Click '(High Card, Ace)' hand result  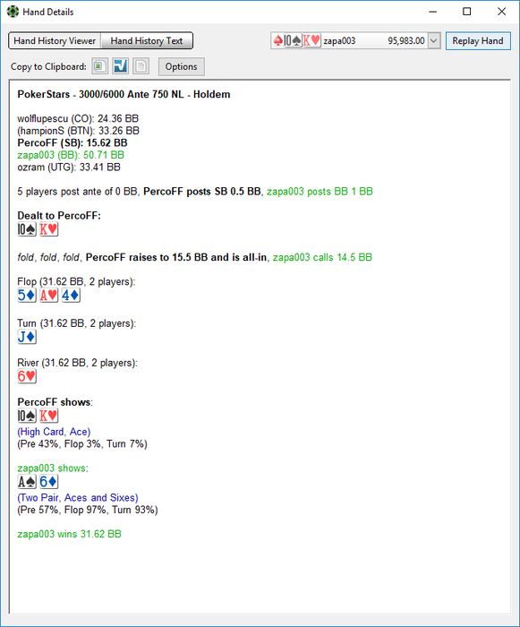(54, 432)
